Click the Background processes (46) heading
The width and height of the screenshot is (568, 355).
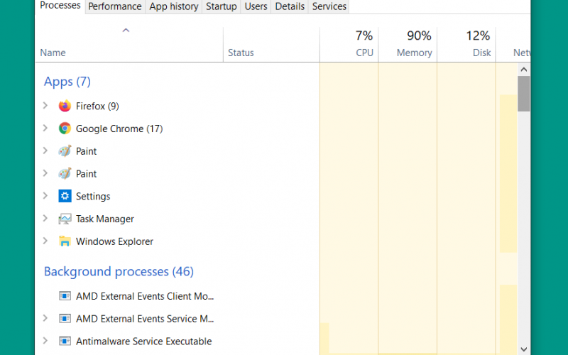(119, 271)
